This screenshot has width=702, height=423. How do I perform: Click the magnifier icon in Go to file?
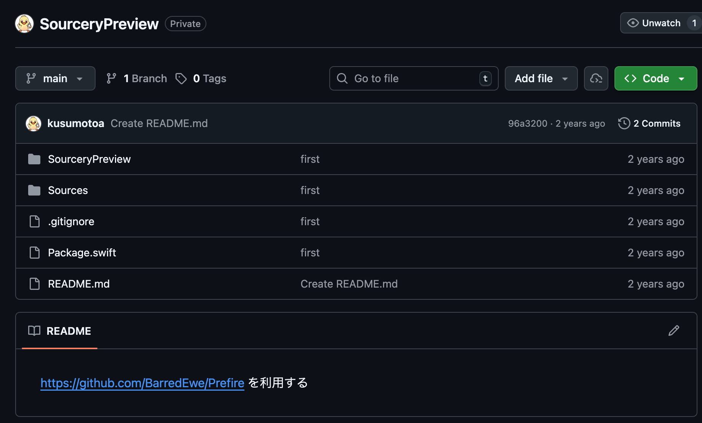tap(342, 78)
